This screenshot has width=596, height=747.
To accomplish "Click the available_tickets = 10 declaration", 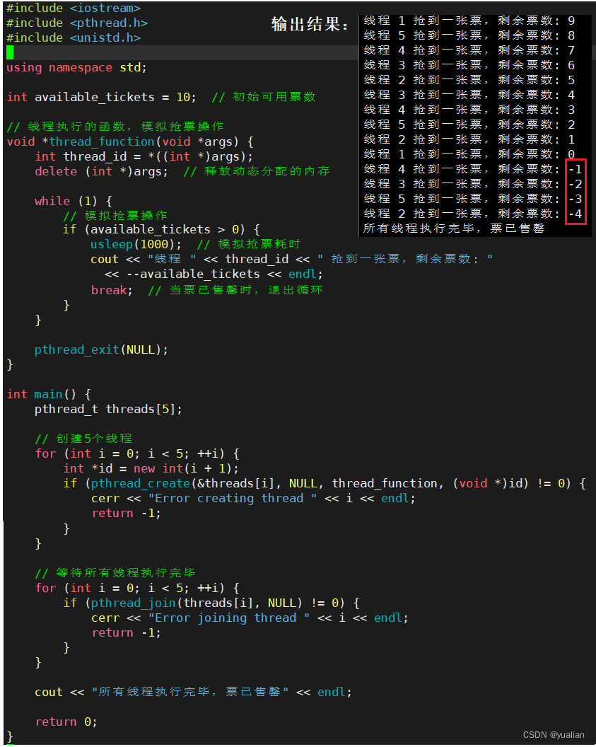I will pos(105,97).
